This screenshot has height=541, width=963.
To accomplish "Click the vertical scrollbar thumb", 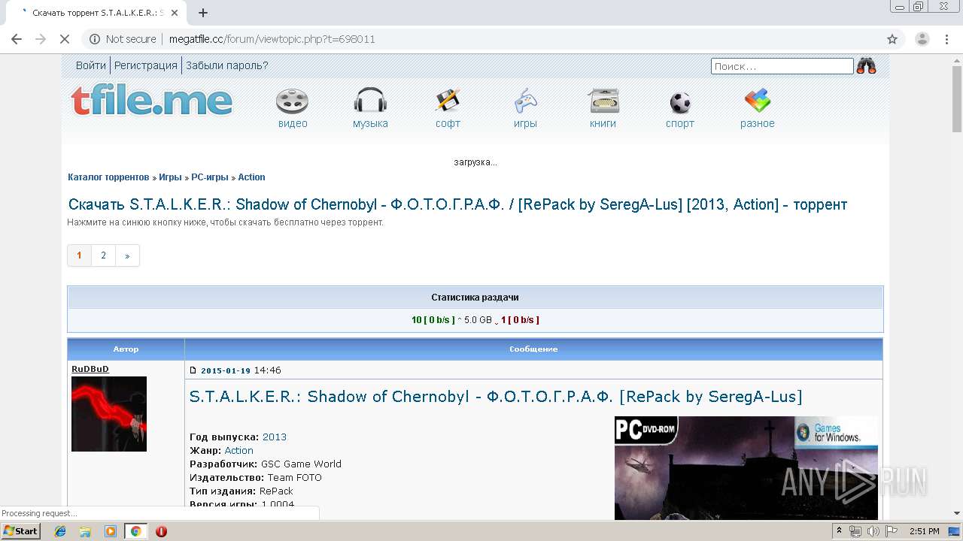I will (957, 98).
